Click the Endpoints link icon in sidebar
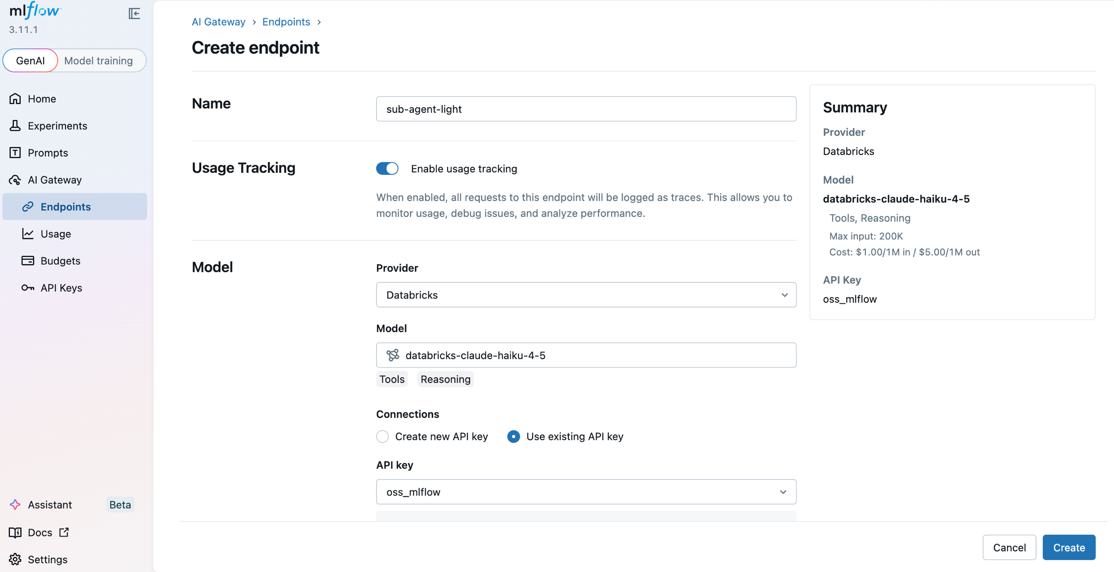The width and height of the screenshot is (1114, 572). (x=28, y=207)
